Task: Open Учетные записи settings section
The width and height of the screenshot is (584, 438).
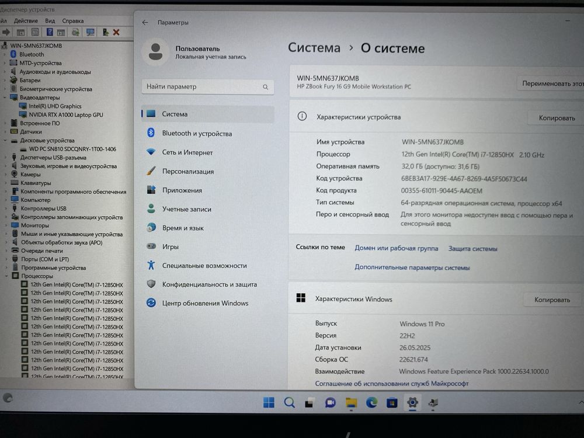Action: click(208, 209)
